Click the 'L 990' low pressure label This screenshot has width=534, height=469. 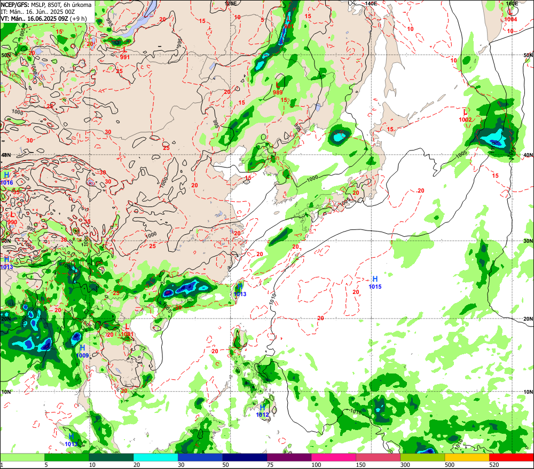(x=12, y=218)
